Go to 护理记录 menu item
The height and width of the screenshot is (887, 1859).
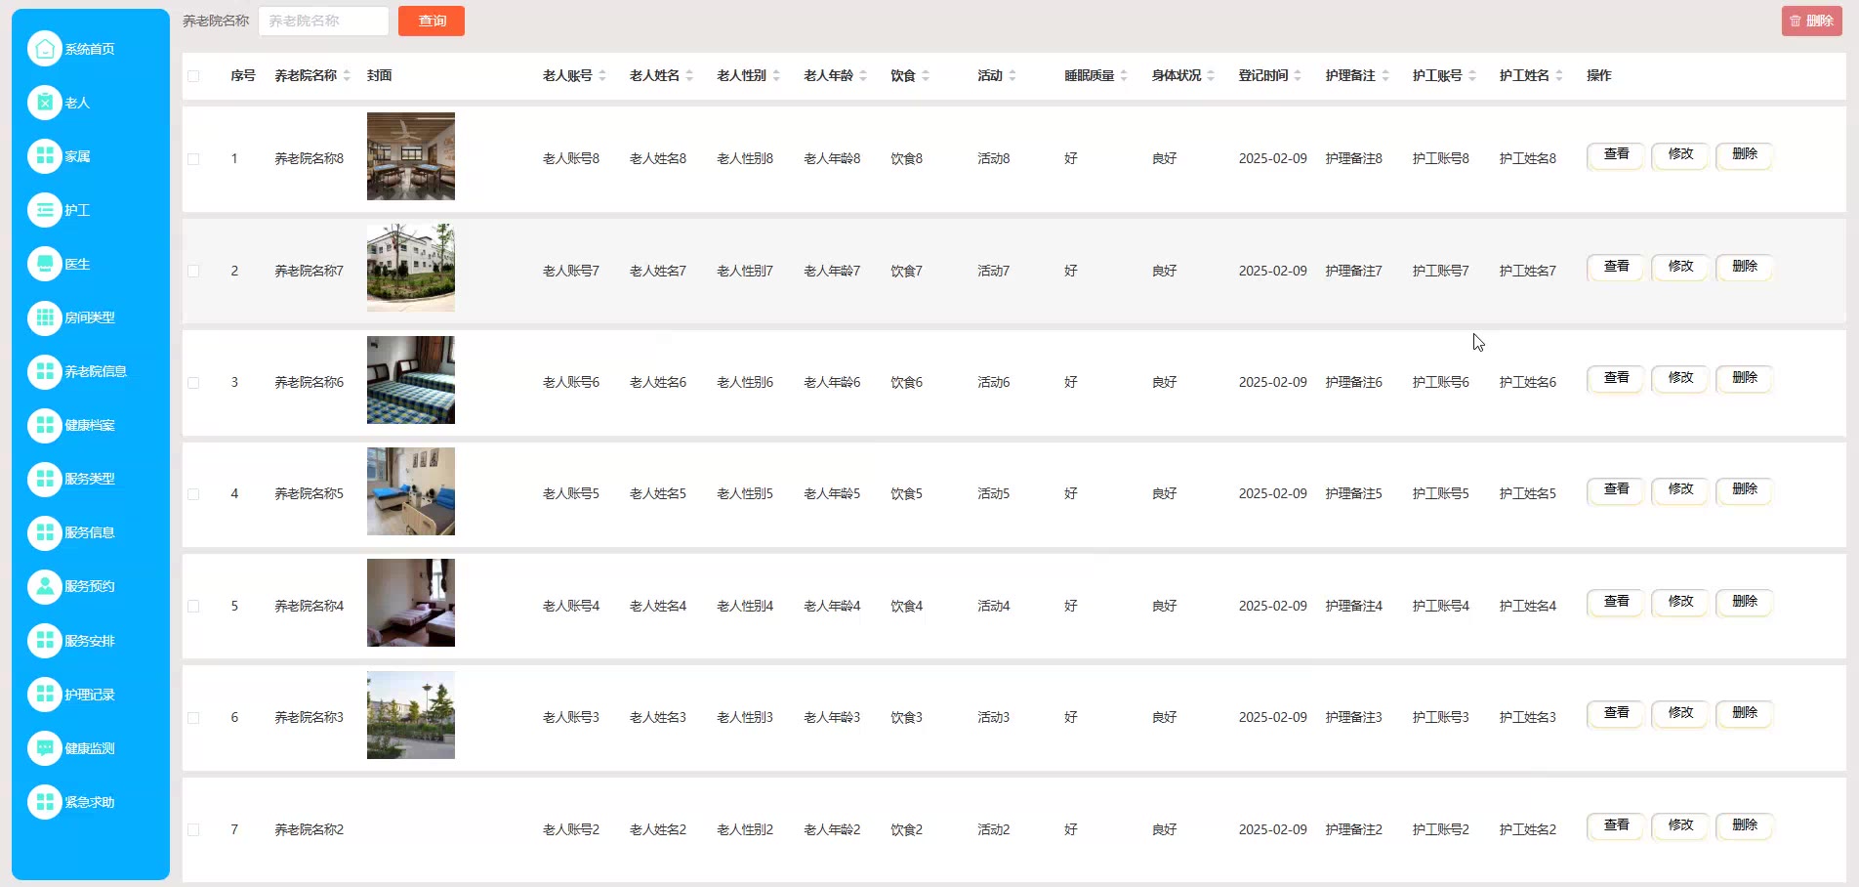pos(90,695)
